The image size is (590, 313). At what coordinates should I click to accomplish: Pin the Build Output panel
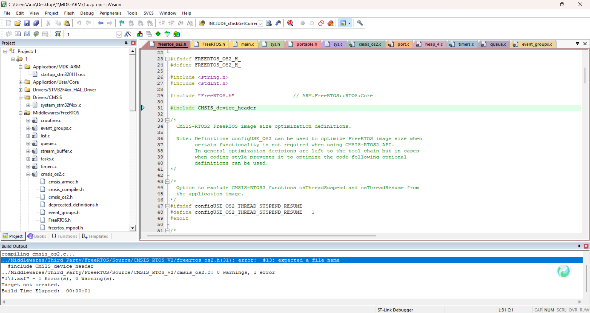(x=579, y=246)
